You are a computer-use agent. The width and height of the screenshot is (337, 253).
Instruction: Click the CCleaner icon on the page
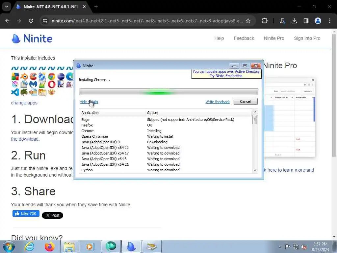(x=33, y=76)
